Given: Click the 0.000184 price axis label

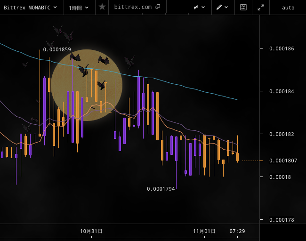Looking at the screenshot, I should [x=282, y=91].
